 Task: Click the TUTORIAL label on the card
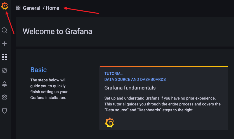tap(114, 74)
